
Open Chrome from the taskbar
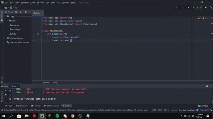pyautogui.click(x=73, y=116)
